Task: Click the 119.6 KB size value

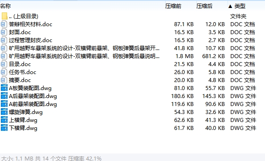Action: pyautogui.click(x=182, y=104)
